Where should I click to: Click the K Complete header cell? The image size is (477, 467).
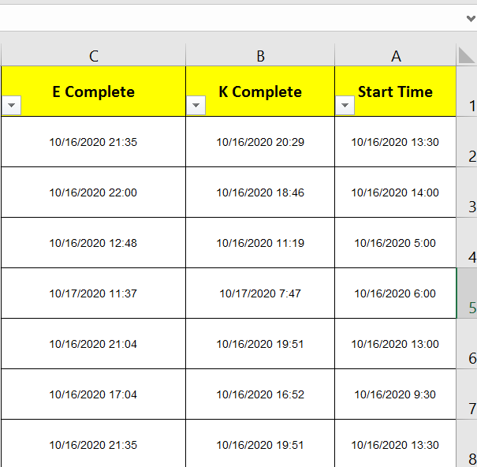coord(260,92)
